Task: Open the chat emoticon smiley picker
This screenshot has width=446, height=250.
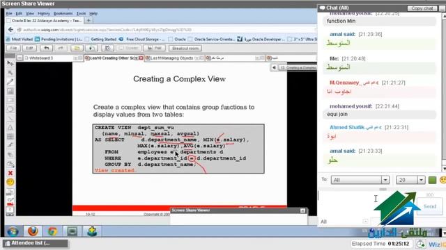Action: point(443,180)
